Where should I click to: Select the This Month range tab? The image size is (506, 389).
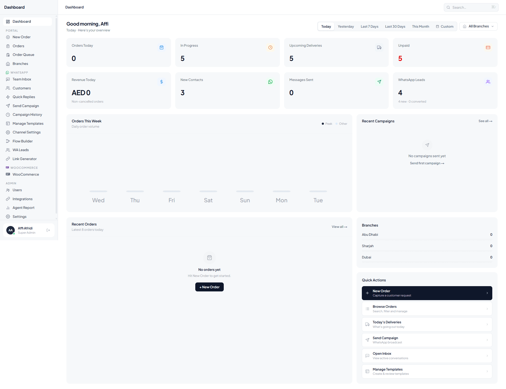click(421, 26)
